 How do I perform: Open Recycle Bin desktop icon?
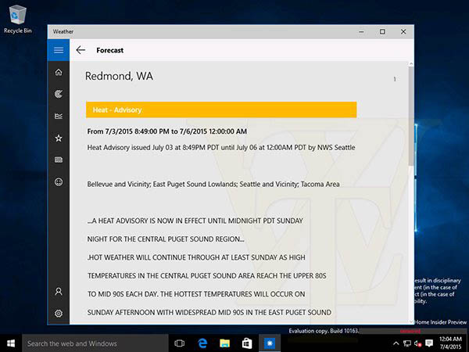18,19
